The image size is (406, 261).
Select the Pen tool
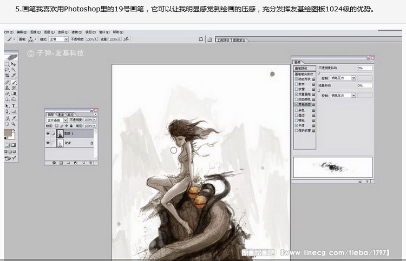(x=7, y=112)
